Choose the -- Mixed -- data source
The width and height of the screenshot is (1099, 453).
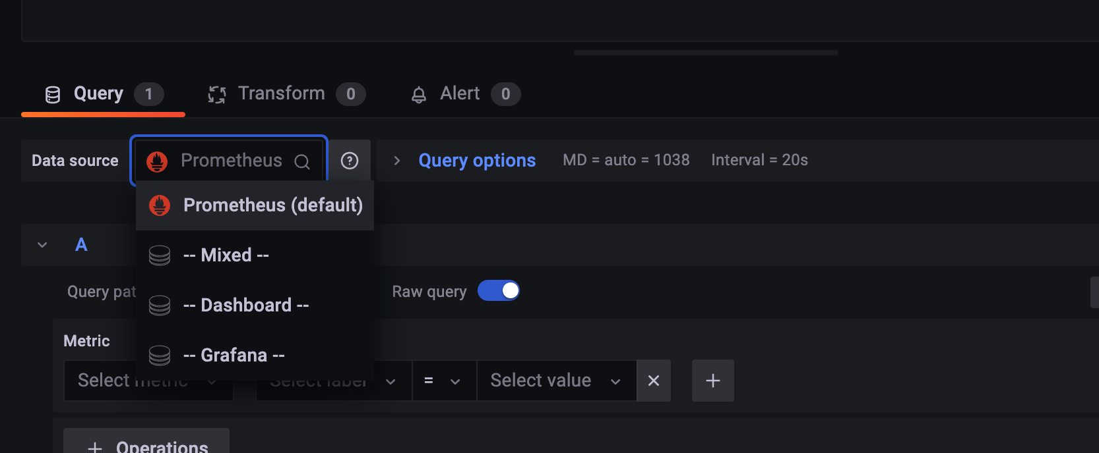(255, 255)
